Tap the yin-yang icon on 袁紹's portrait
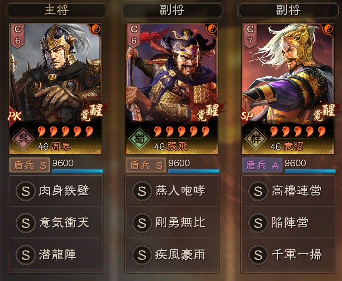This screenshot has width=342, height=281. [328, 29]
